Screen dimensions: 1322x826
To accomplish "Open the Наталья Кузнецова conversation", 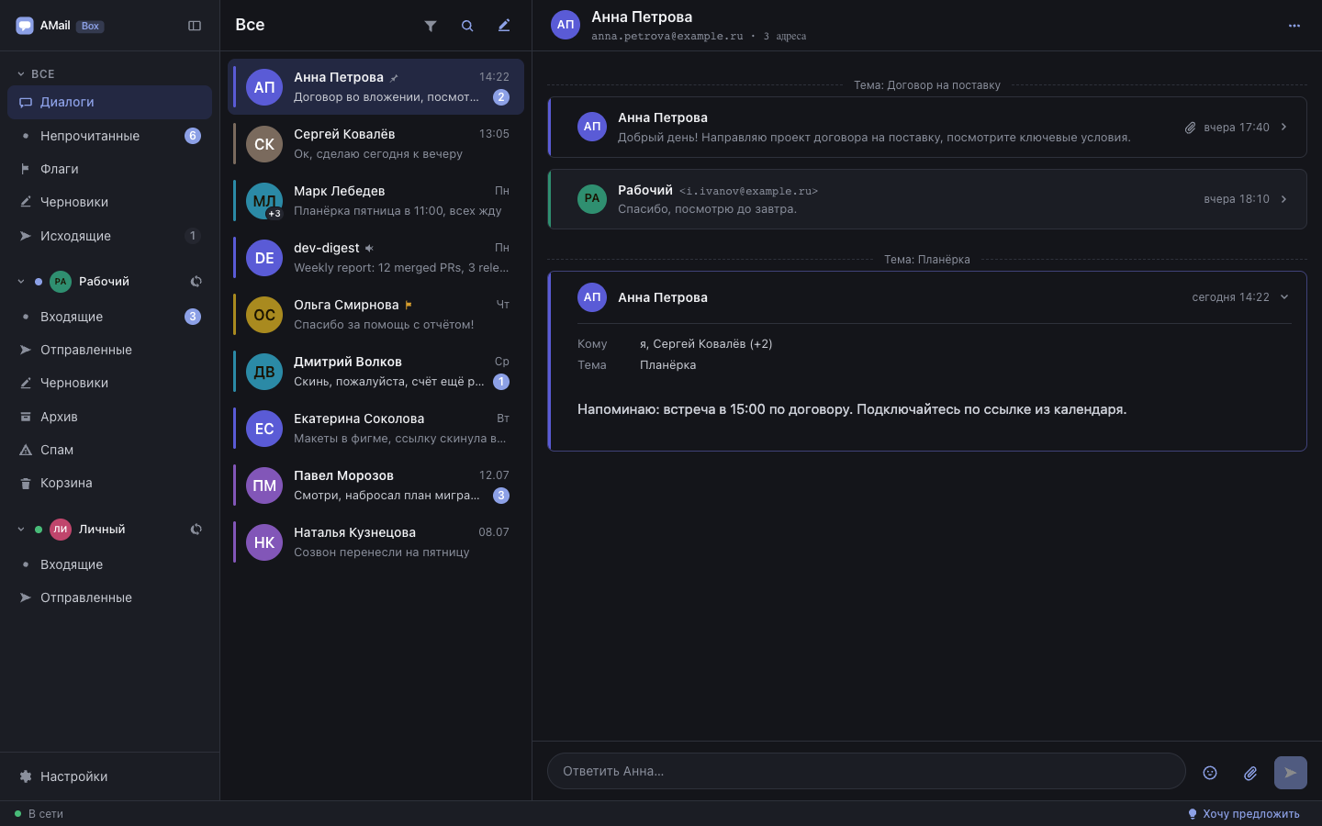I will coord(375,542).
